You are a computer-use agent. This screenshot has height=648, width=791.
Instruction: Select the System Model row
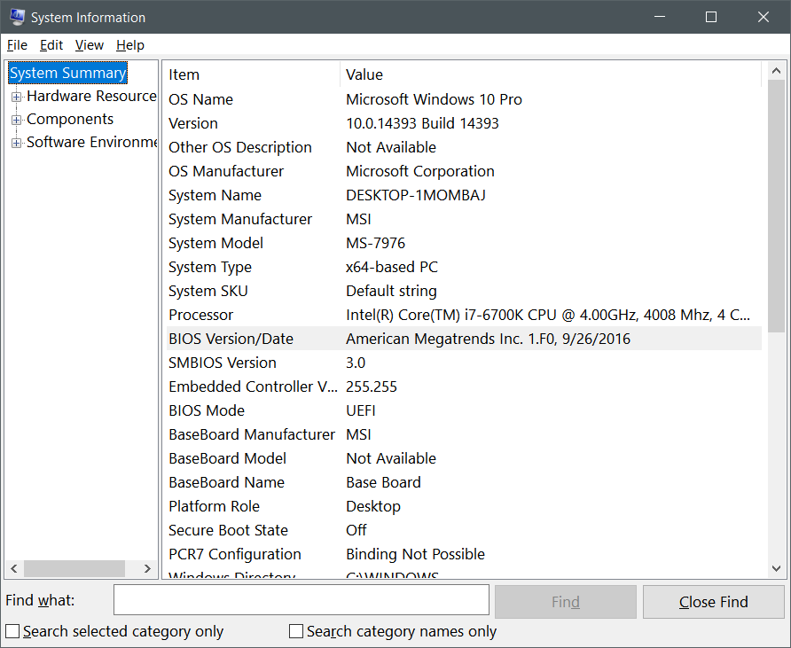(464, 243)
